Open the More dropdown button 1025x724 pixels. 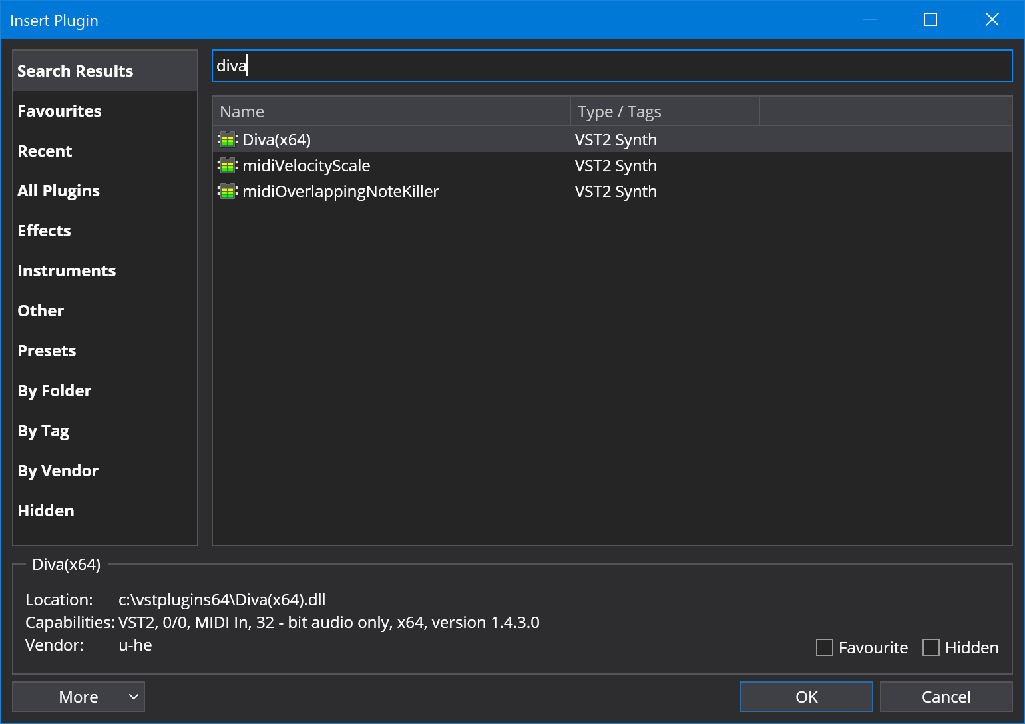coord(79,697)
